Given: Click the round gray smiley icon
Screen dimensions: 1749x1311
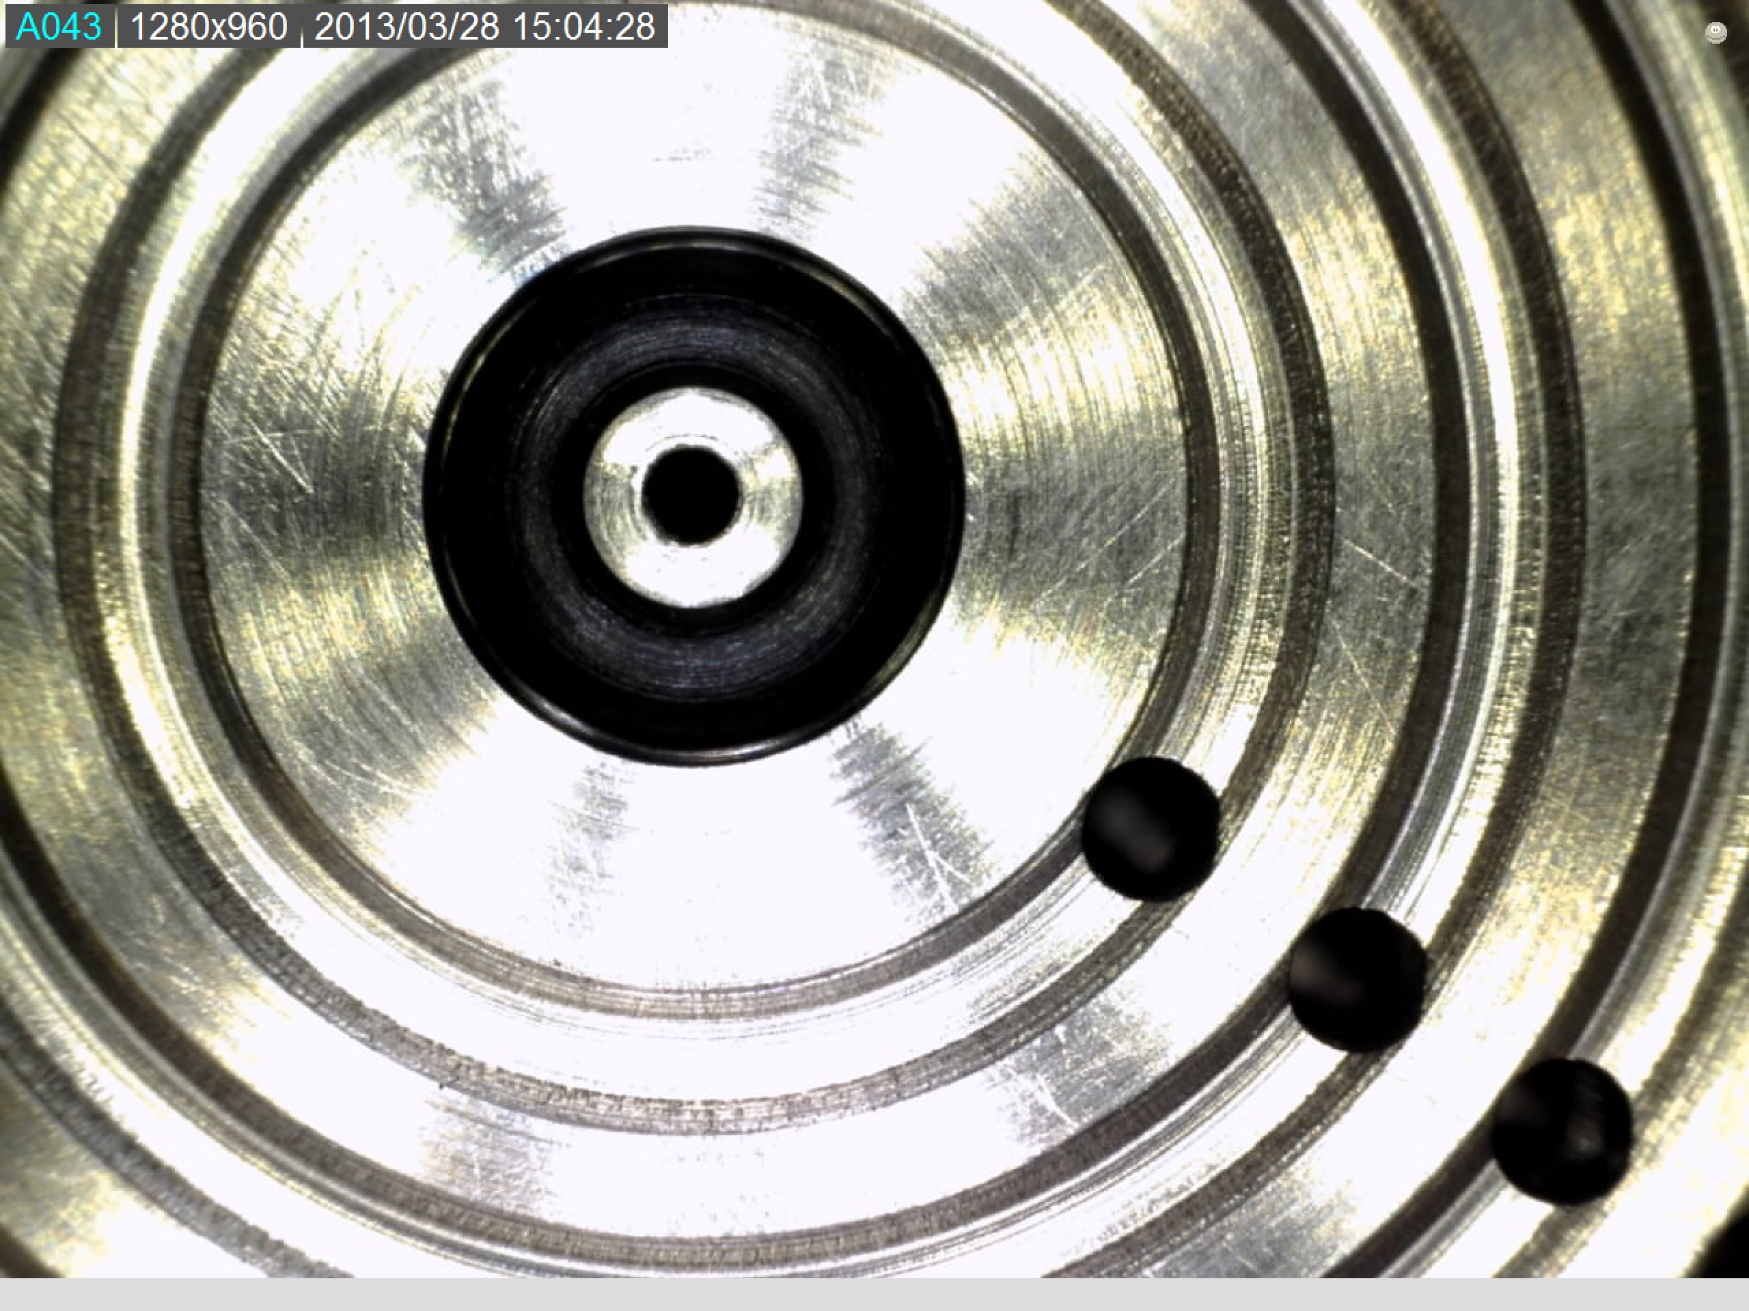Looking at the screenshot, I should (1715, 33).
